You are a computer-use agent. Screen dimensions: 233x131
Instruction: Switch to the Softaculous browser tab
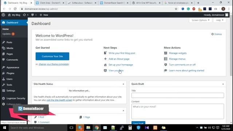pos(82,3)
